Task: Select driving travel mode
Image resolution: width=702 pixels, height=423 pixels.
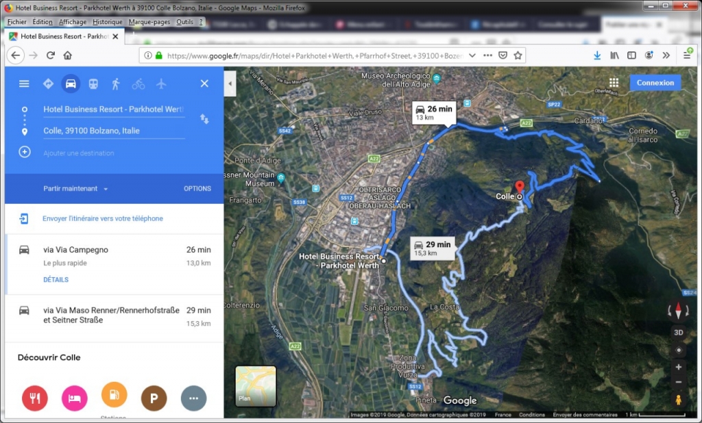Action: coord(71,84)
